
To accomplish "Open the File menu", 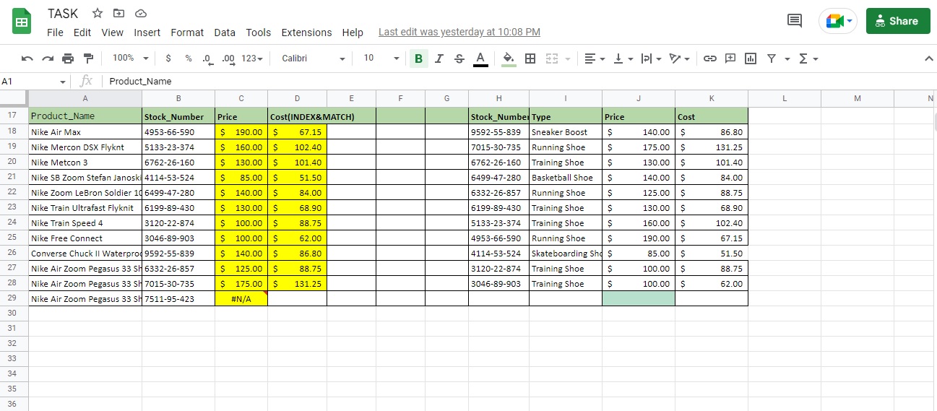I will (55, 33).
